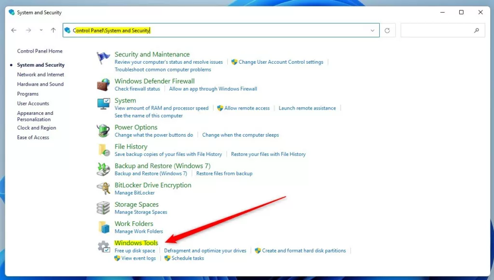Click the Security and Maintenance flag icon
494x280 pixels.
[x=103, y=58]
